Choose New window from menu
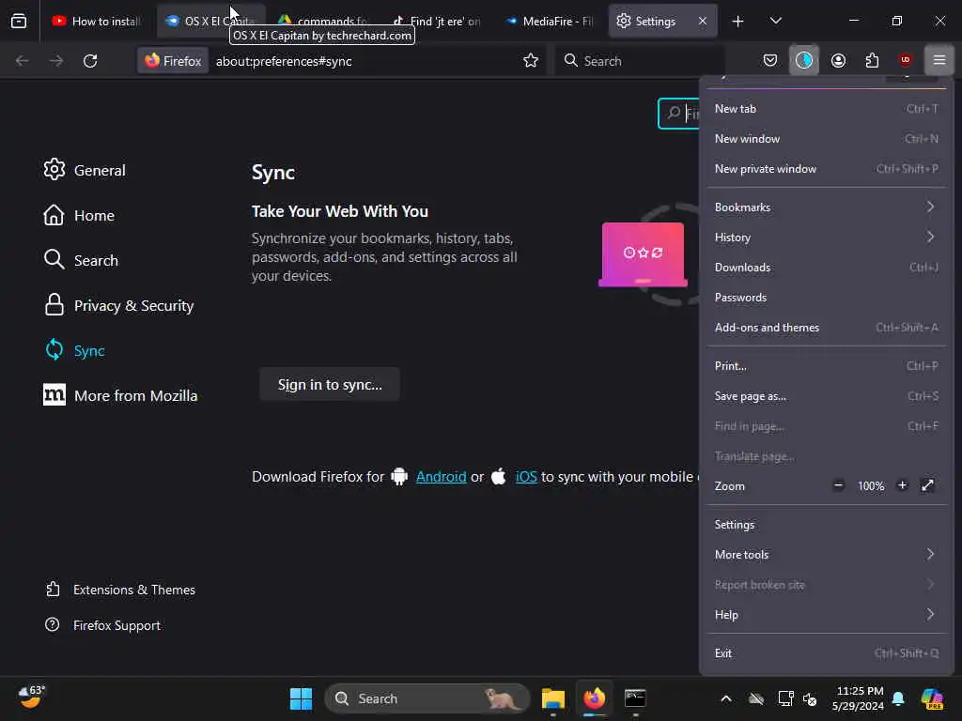This screenshot has width=962, height=721. click(827, 139)
